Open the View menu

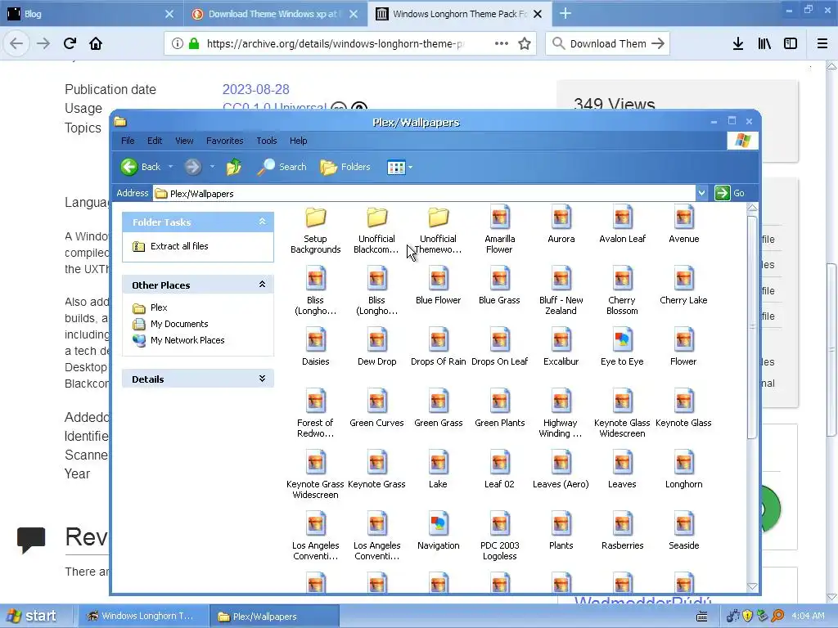(x=184, y=141)
